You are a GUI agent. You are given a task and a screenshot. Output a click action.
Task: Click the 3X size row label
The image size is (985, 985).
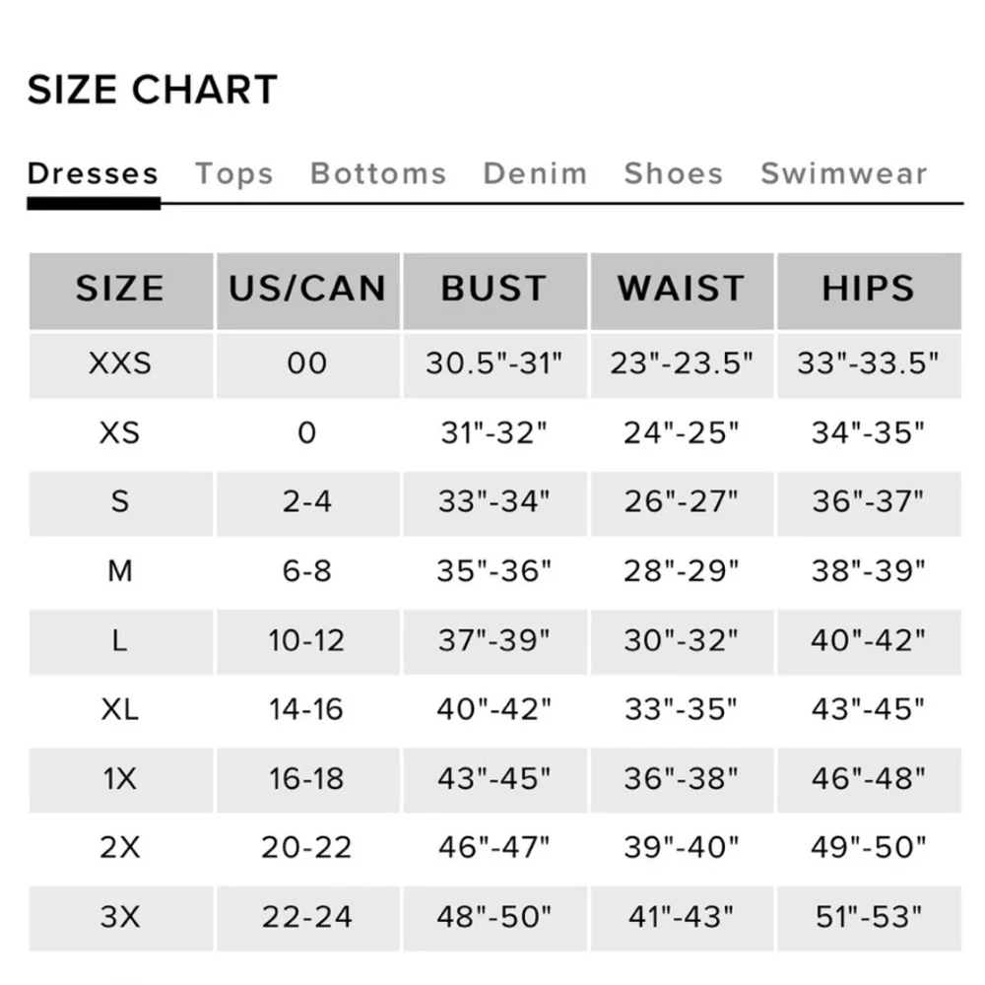(x=120, y=917)
